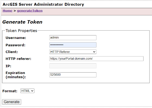The image size is (152, 108).
Task: Edit the HTTP referer URL field
Action: coord(96,58)
